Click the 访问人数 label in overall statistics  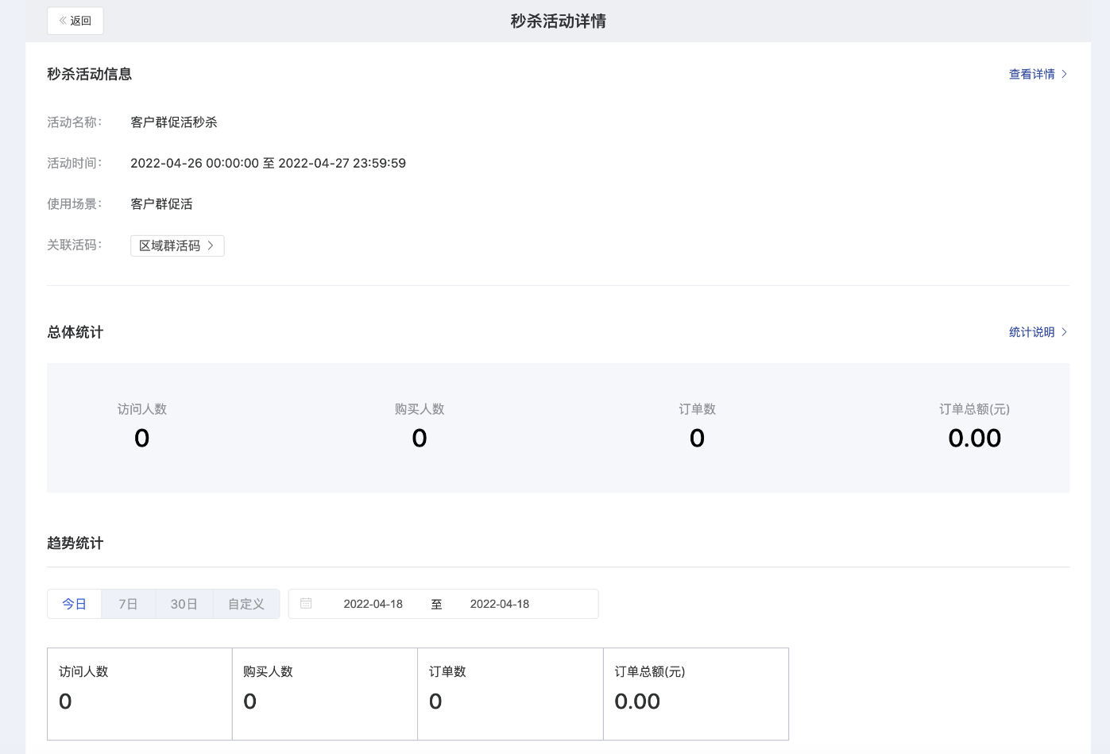pos(142,409)
